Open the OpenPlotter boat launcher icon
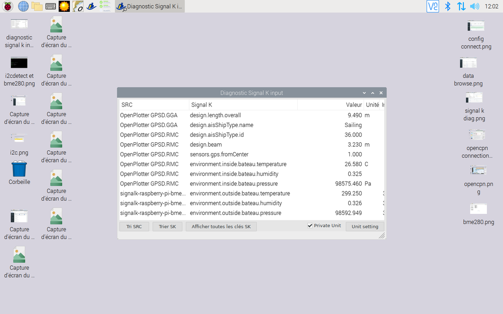503x314 pixels. pos(91,6)
